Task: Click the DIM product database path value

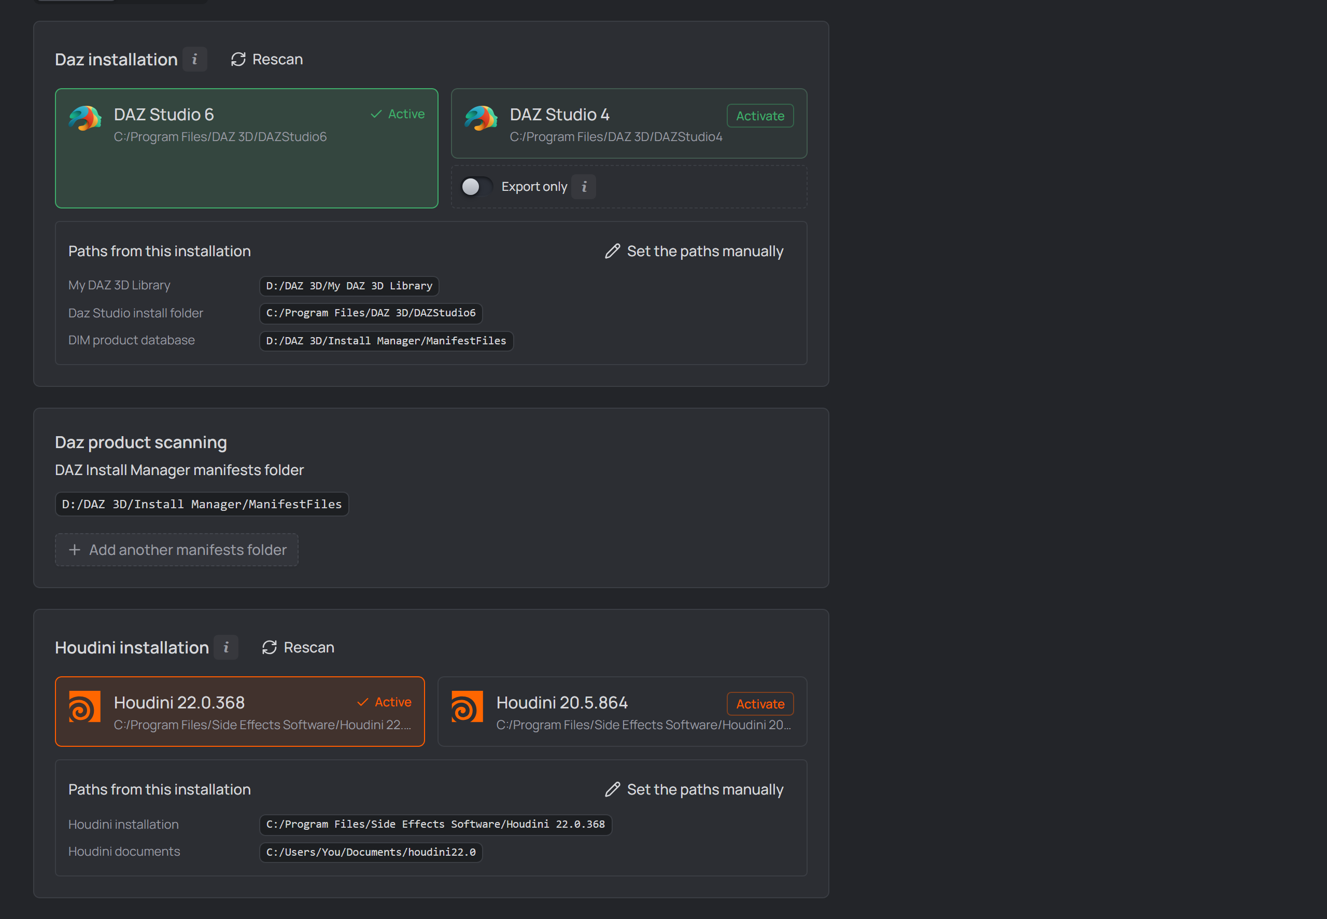Action: coord(386,341)
